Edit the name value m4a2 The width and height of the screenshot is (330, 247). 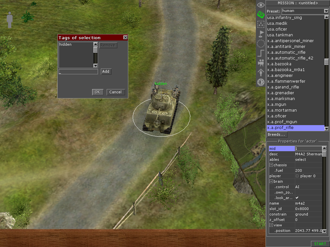point(308,203)
